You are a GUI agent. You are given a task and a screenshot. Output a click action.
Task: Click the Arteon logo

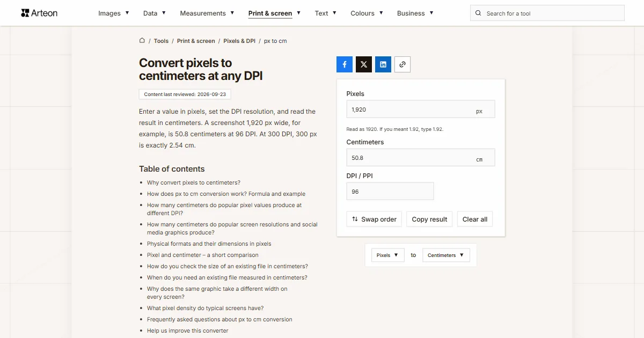click(x=39, y=13)
